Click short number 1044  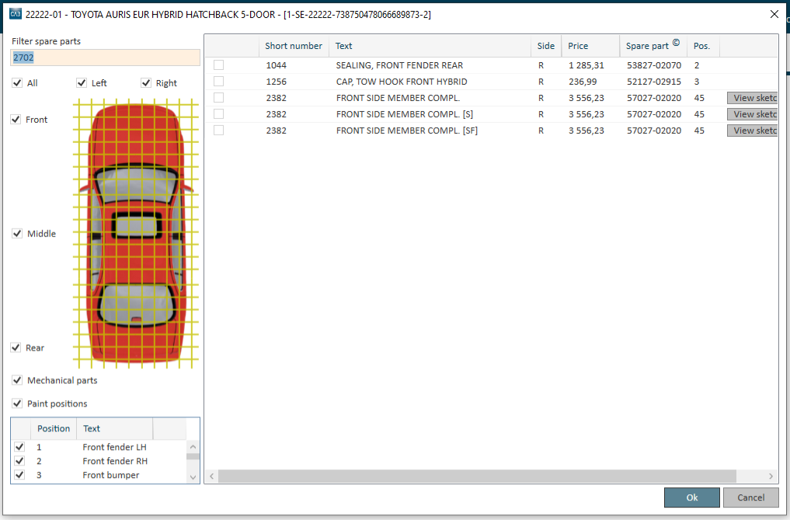(x=276, y=65)
